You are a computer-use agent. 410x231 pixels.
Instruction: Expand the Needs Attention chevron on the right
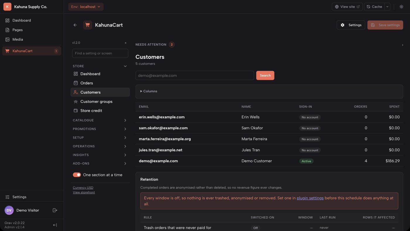point(402,45)
